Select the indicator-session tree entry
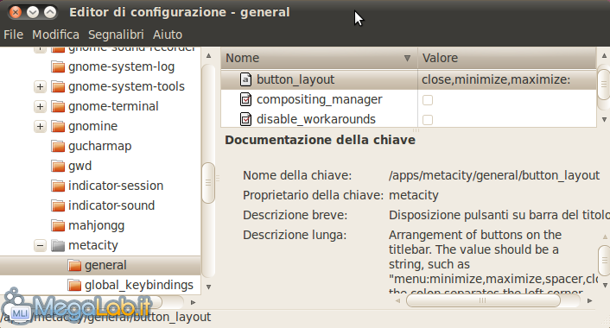 click(x=116, y=186)
